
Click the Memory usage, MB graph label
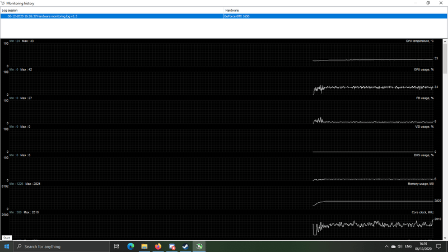421,184
